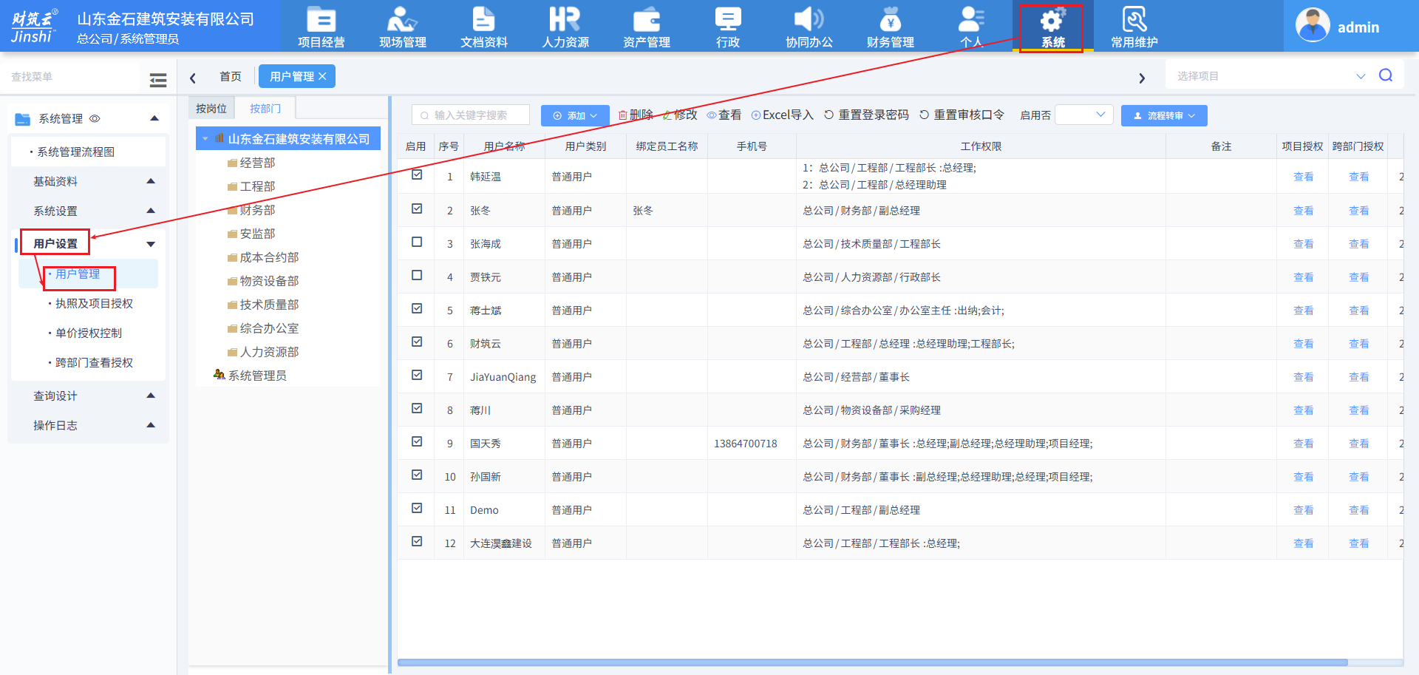The height and width of the screenshot is (675, 1419).
Task: Close the 用户管理 tab
Action: pyautogui.click(x=322, y=76)
